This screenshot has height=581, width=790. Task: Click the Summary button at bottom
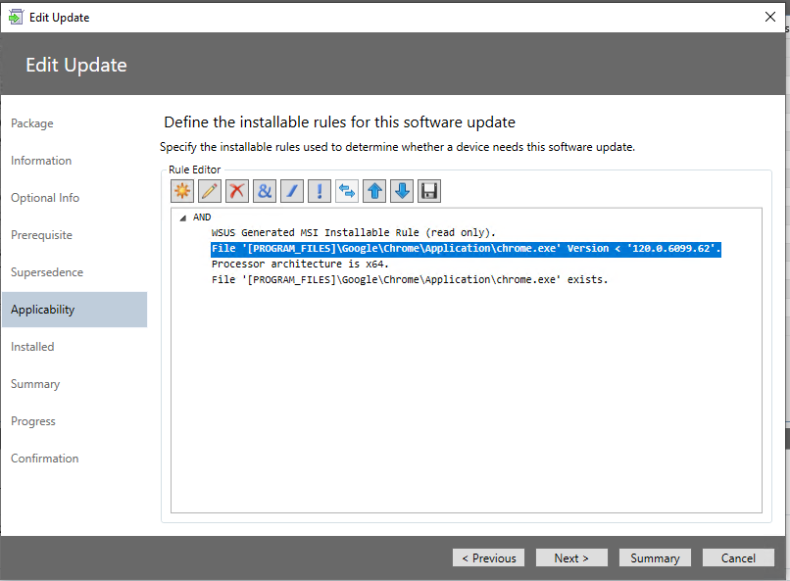(x=655, y=557)
